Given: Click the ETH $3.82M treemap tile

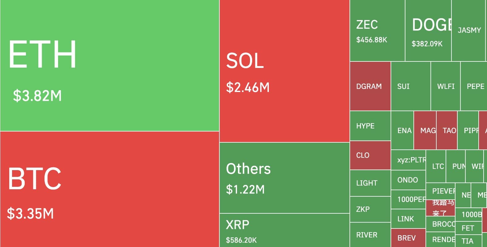Looking at the screenshot, I should pos(110,65).
